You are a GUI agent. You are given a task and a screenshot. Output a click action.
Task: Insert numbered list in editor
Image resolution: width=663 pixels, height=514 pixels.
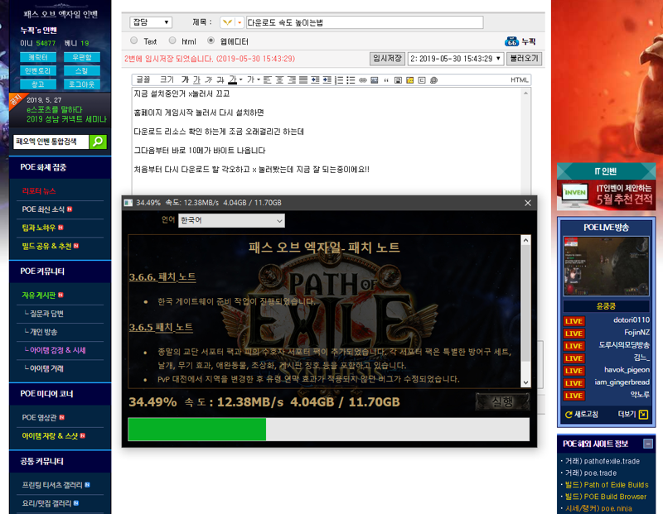(339, 79)
